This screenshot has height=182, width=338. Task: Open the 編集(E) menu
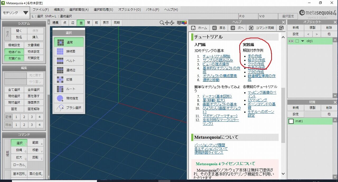tap(59, 10)
